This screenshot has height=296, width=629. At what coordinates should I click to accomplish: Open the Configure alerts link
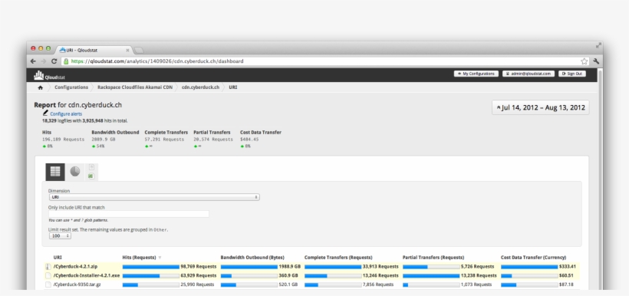66,114
